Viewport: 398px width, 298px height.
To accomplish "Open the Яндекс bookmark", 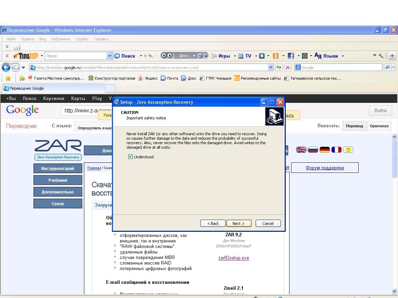I will 148,78.
